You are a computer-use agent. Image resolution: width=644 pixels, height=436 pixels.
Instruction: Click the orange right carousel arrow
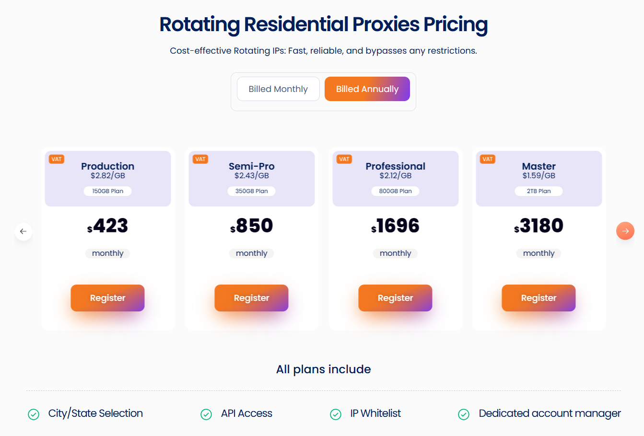tap(625, 231)
